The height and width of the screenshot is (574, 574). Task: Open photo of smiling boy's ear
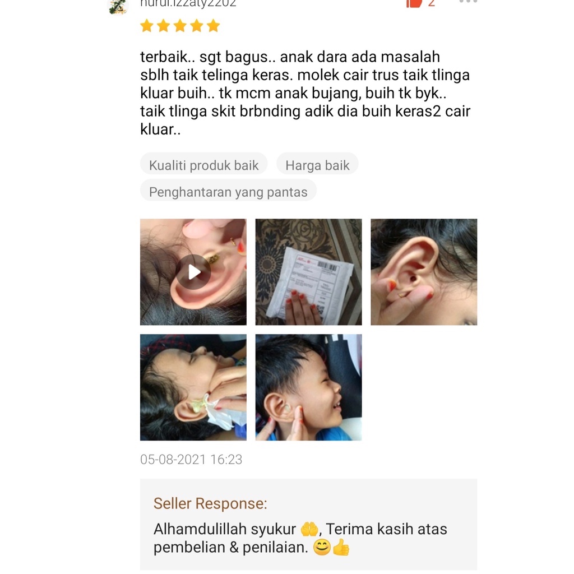pyautogui.click(x=309, y=387)
